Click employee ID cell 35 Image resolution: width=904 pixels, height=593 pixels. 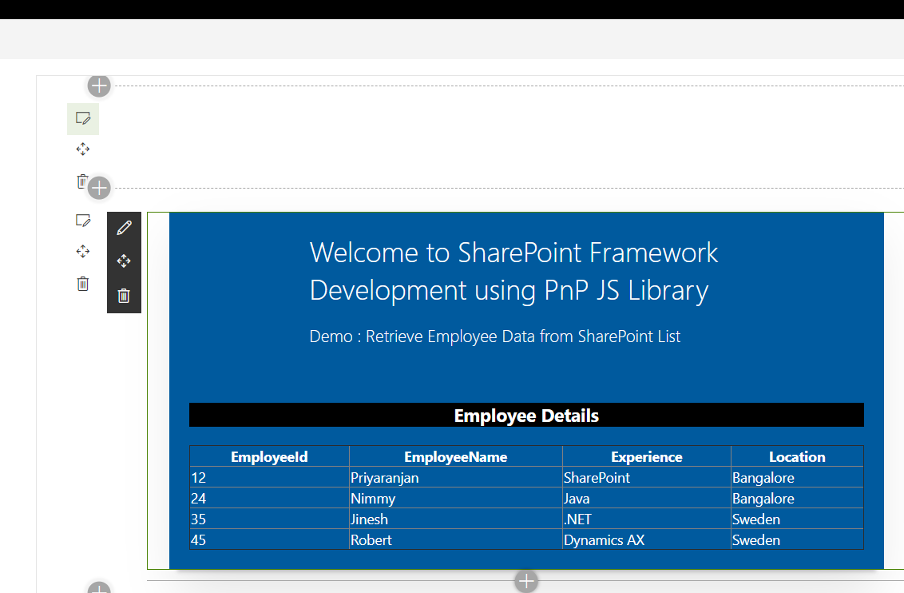(269, 519)
